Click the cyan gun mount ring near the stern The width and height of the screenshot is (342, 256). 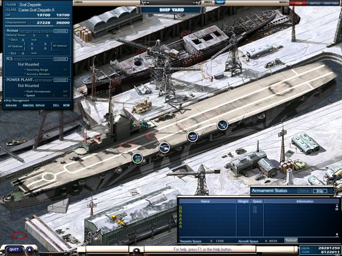pyautogui.click(x=80, y=150)
